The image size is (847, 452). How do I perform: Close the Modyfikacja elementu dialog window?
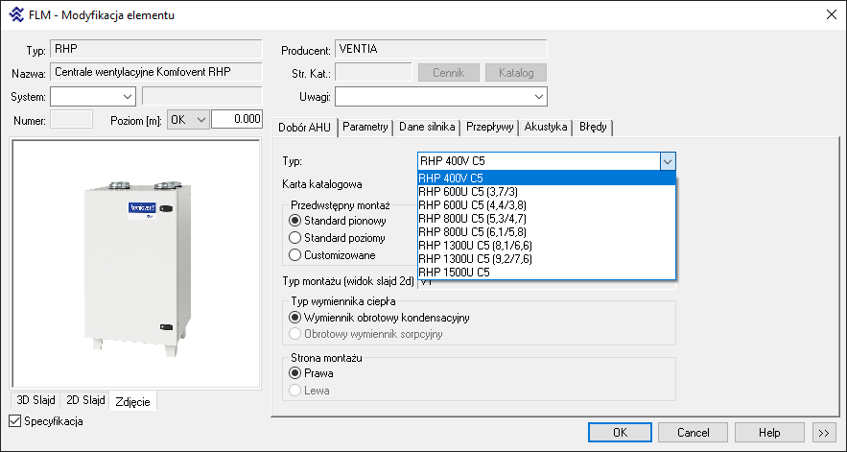pos(830,14)
